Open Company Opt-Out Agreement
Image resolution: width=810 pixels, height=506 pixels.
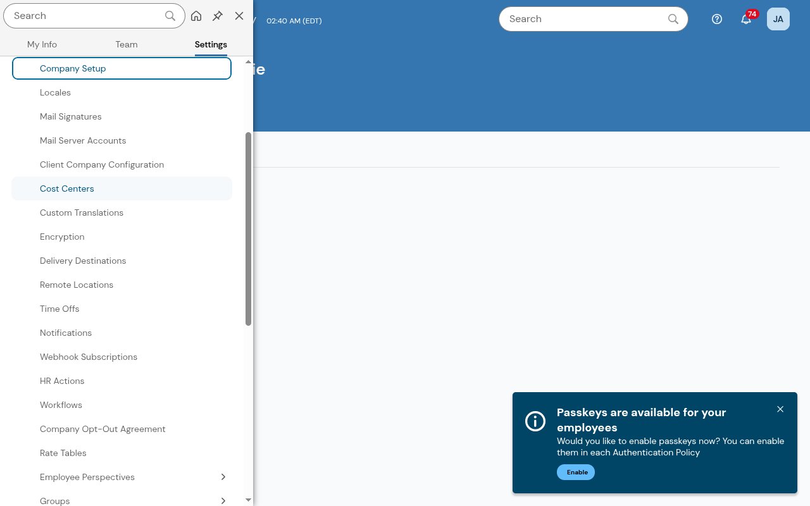122,429
